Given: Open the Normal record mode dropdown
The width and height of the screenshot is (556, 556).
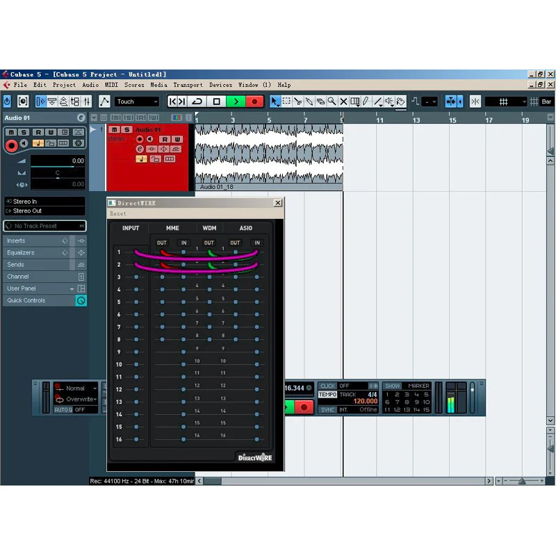Looking at the screenshot, I should [x=76, y=389].
